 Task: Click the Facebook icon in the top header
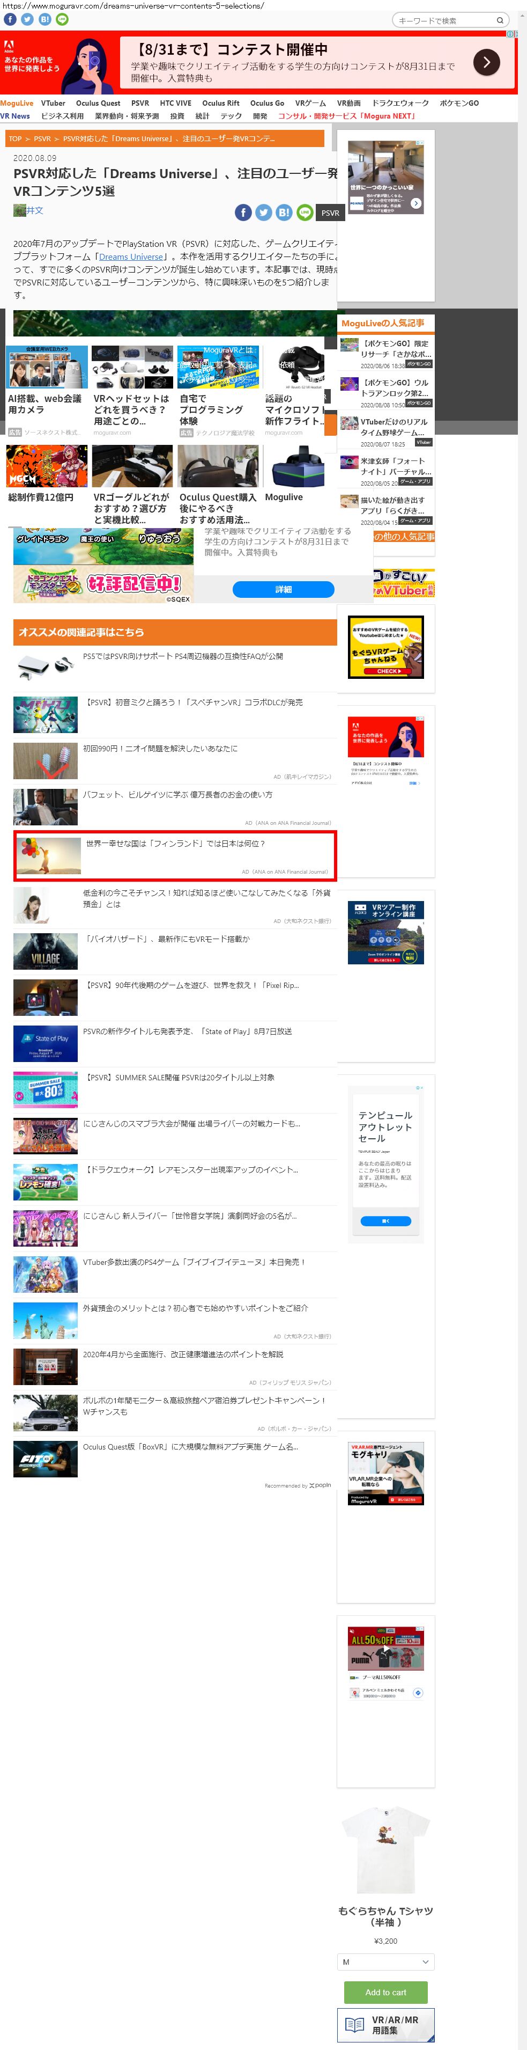click(x=10, y=20)
